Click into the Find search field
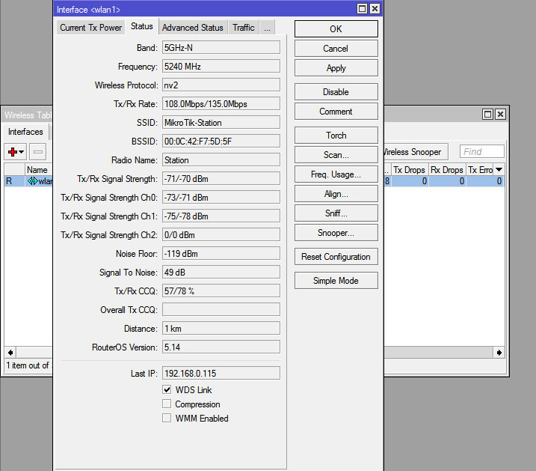536x471 pixels. [x=481, y=151]
